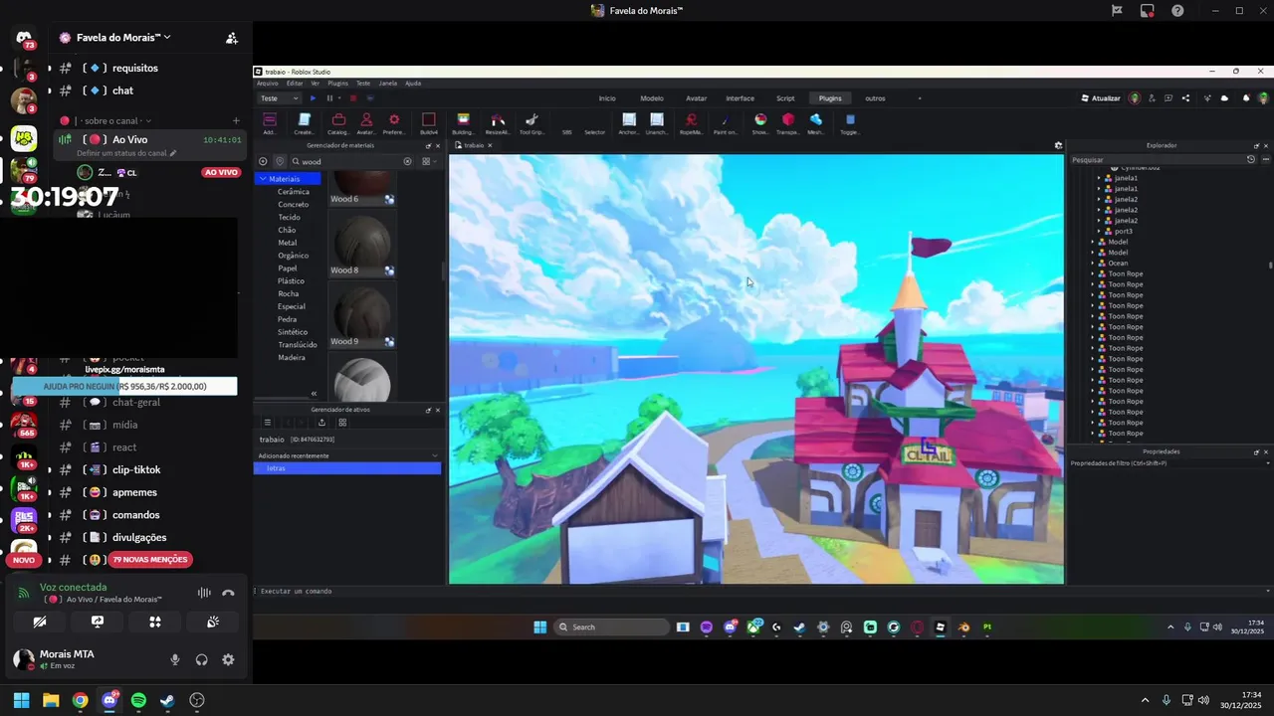Screen dimensions: 1274x716
Task: Open Discord soundboard button
Action: coord(213,622)
